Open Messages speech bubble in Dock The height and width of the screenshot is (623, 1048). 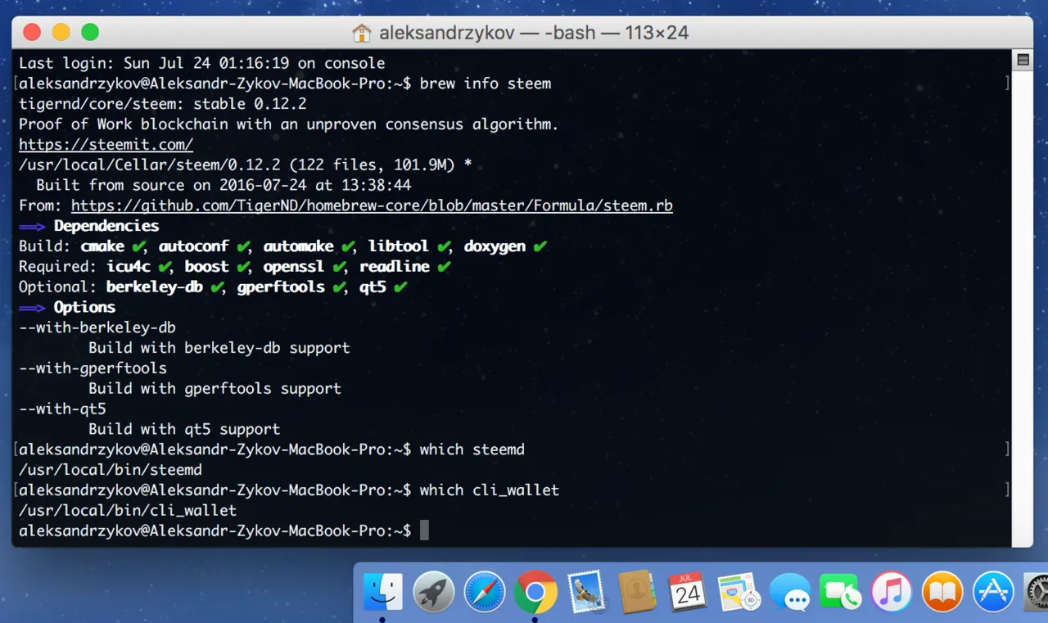[790, 592]
